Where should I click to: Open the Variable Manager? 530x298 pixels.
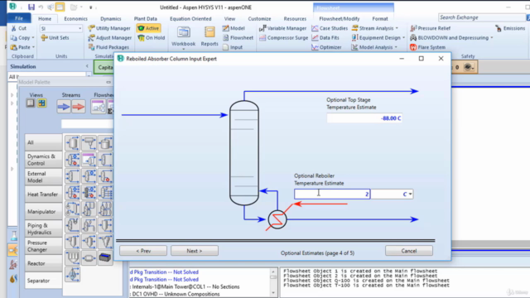[x=282, y=28]
